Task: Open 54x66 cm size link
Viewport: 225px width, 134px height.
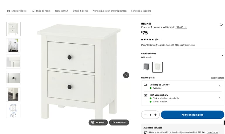Action: coord(182,27)
